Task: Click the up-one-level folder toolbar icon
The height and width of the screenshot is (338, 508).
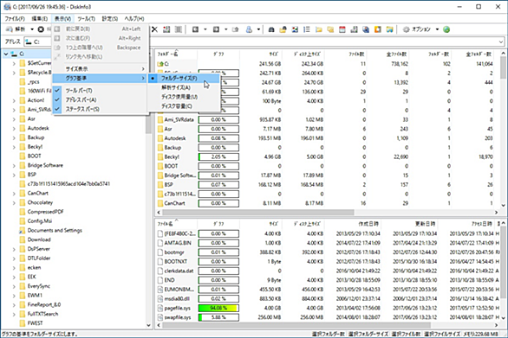Action: pyautogui.click(x=236, y=29)
